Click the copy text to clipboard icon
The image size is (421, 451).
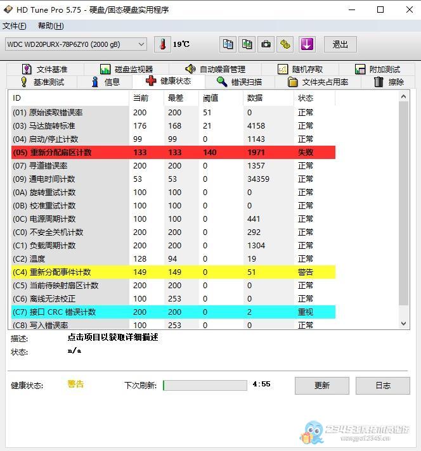[x=228, y=44]
